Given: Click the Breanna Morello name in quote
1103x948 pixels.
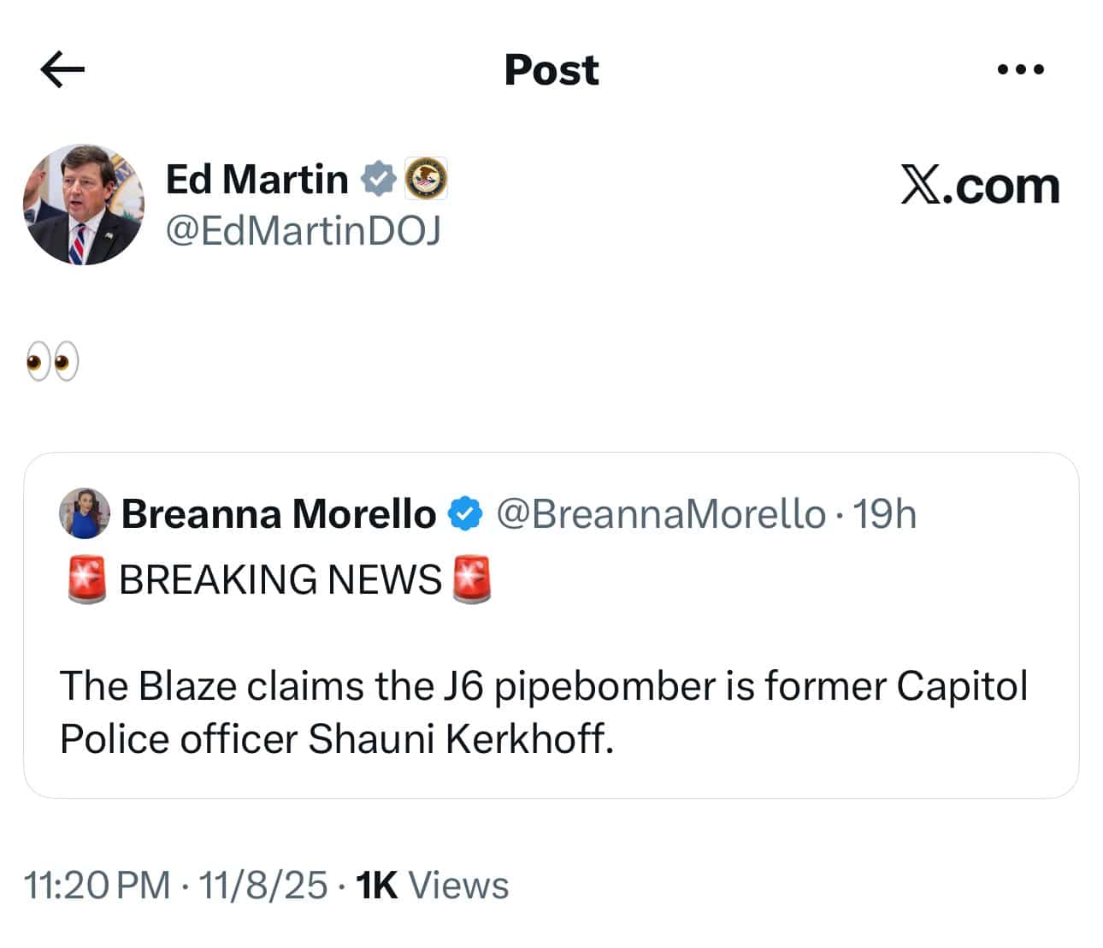Looking at the screenshot, I should pos(279,514).
